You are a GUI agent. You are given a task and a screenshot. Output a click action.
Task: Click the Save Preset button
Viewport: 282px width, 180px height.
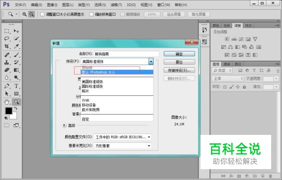coord(179,70)
